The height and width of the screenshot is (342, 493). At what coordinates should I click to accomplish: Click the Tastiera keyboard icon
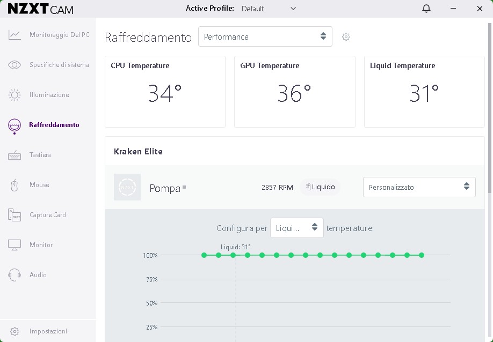[15, 155]
